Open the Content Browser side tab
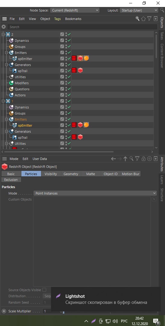Viewport: 165px width, 326px height. 162,56
